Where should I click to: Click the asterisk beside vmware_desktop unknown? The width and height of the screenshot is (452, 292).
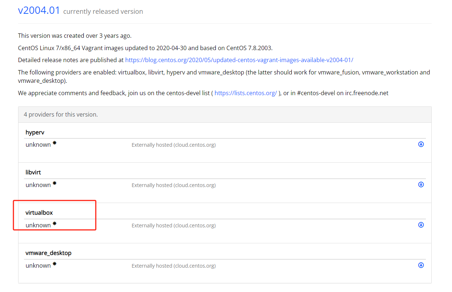54,264
